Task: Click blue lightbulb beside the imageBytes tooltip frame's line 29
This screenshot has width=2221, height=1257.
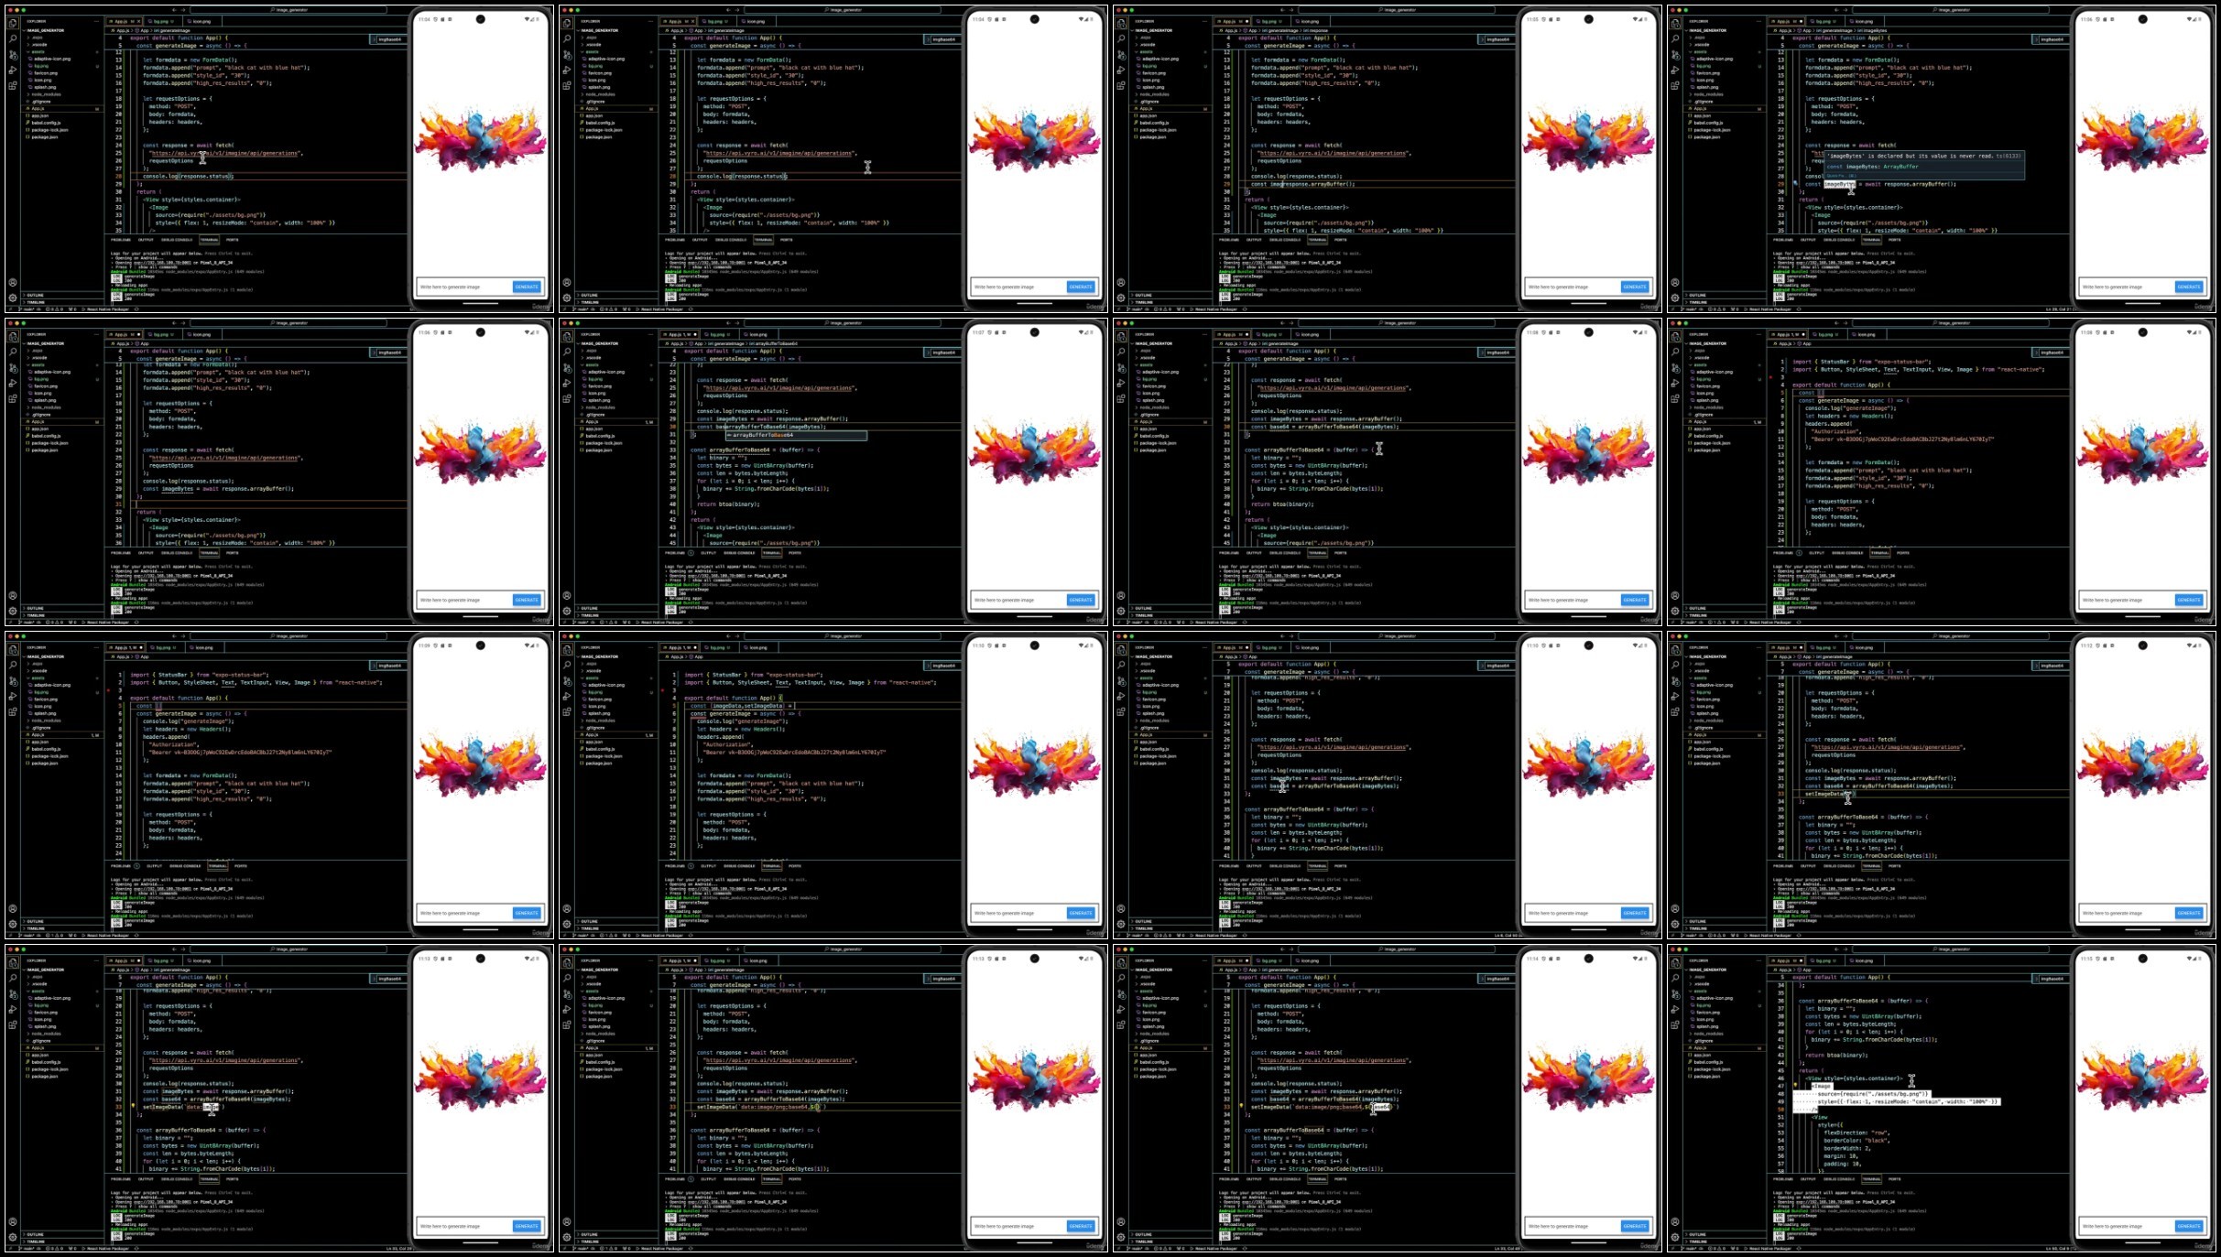Action: pos(1795,183)
